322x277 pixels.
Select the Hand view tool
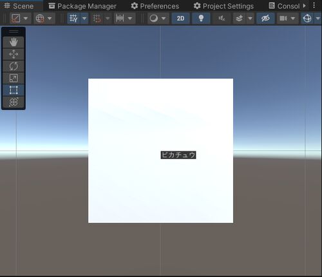click(x=14, y=42)
